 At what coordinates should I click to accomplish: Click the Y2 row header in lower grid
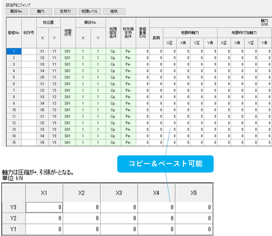pos(14,218)
